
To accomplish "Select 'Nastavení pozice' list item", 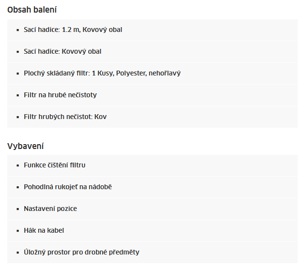I will pos(153,209).
